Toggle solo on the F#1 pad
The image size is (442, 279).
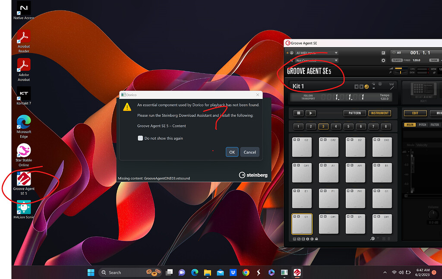tap(351, 191)
